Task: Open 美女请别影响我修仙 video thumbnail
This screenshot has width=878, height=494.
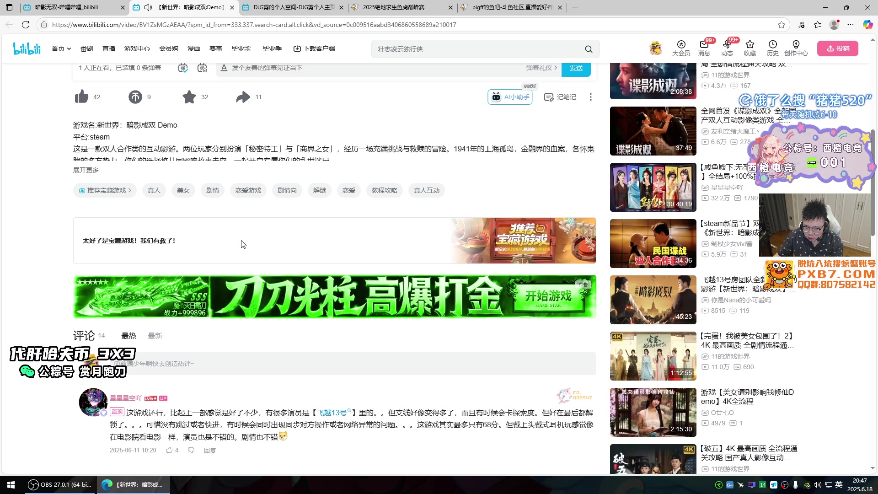Action: (653, 412)
